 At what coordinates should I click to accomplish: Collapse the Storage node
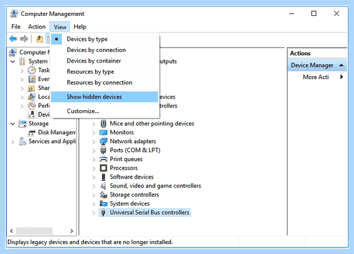pos(12,124)
